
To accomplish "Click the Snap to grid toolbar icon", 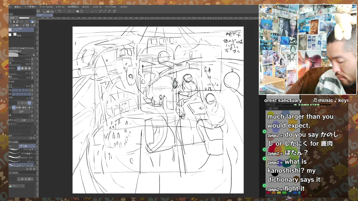I will pos(109,11).
